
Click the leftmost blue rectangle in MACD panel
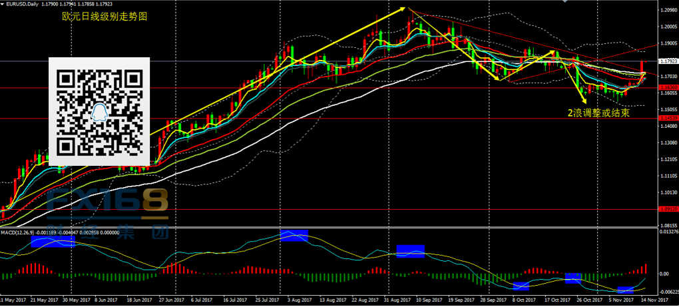(x=52, y=240)
